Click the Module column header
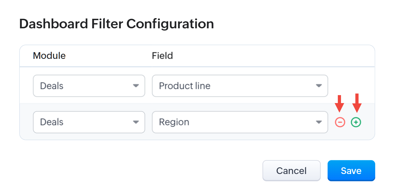This screenshot has height=195, width=393. click(x=49, y=56)
